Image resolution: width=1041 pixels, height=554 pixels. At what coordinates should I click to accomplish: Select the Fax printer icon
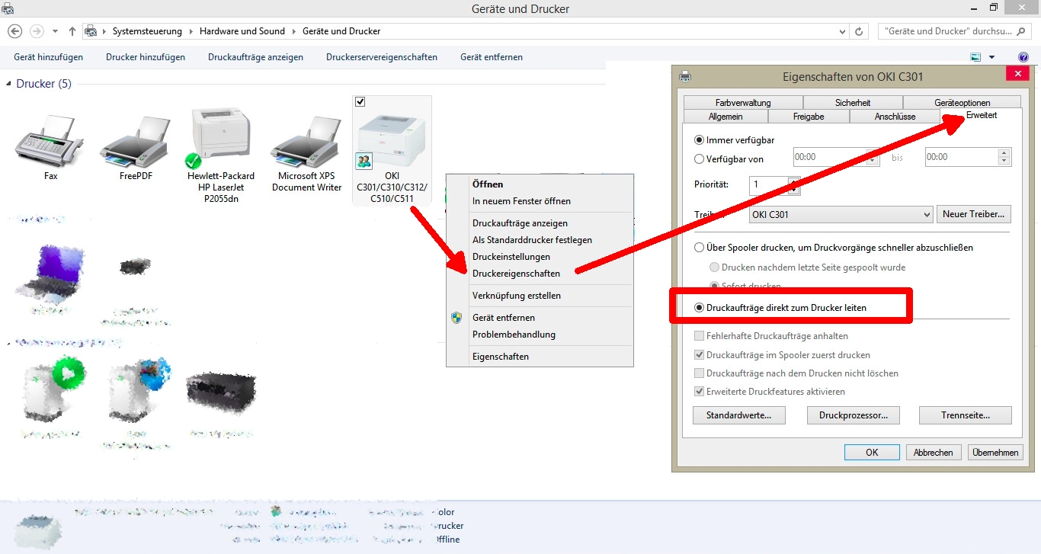[x=50, y=143]
